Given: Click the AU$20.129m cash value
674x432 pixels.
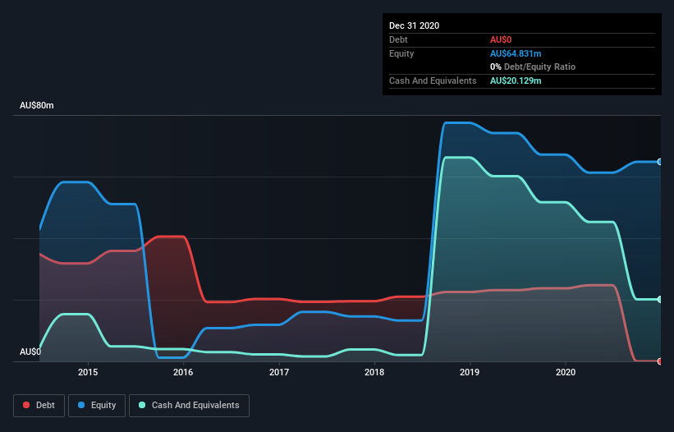Looking at the screenshot, I should click(x=516, y=80).
